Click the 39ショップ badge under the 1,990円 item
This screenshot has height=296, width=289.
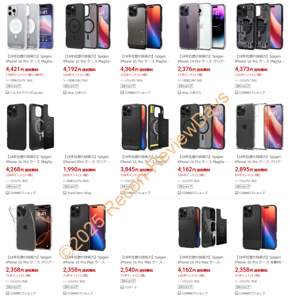tap(71, 186)
